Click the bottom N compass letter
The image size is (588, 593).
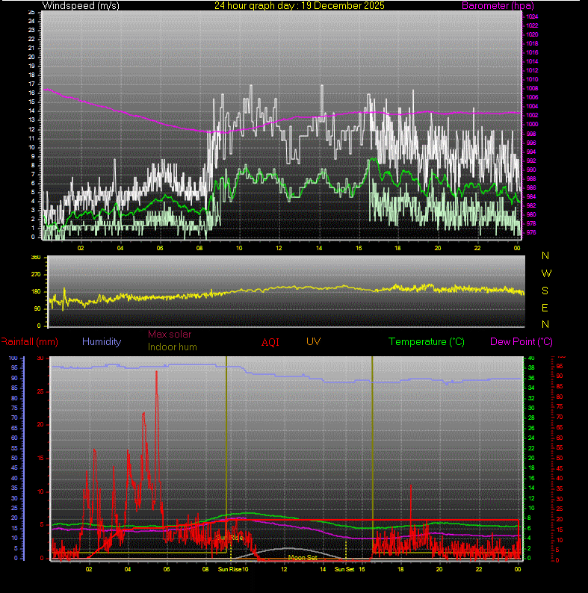(545, 324)
